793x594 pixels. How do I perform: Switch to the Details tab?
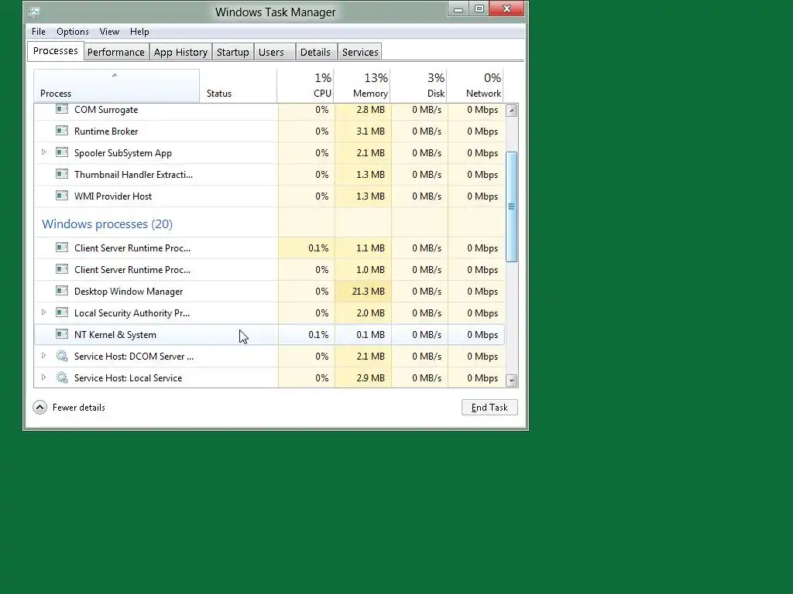[315, 52]
